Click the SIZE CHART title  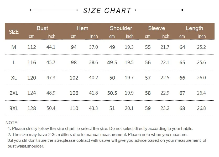point(107,11)
